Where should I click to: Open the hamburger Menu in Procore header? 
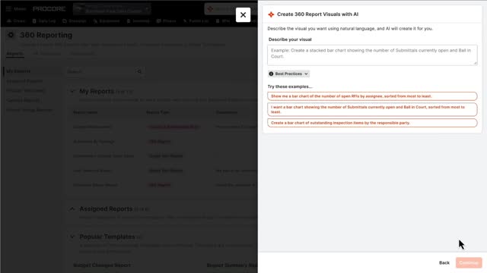15,8
